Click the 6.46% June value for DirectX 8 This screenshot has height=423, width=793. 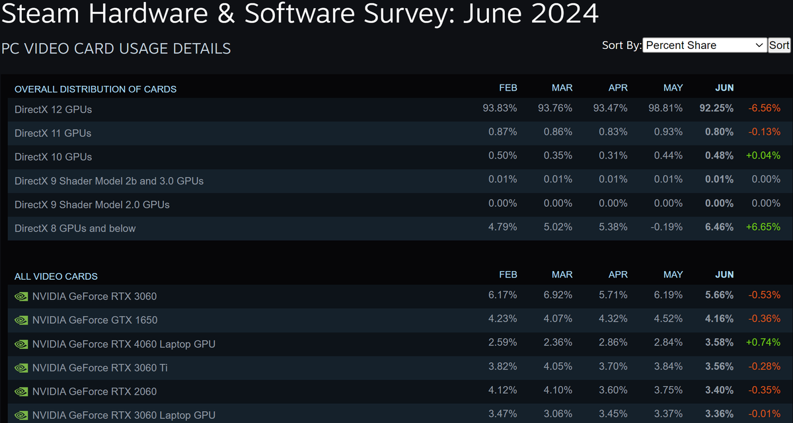[x=719, y=227]
